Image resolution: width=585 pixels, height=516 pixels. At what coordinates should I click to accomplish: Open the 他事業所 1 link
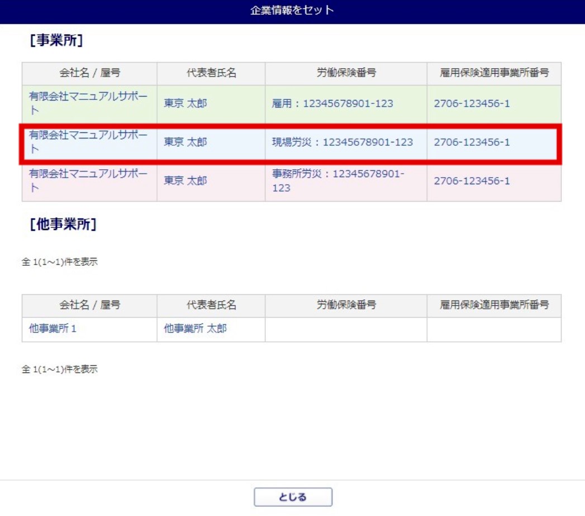(53, 328)
